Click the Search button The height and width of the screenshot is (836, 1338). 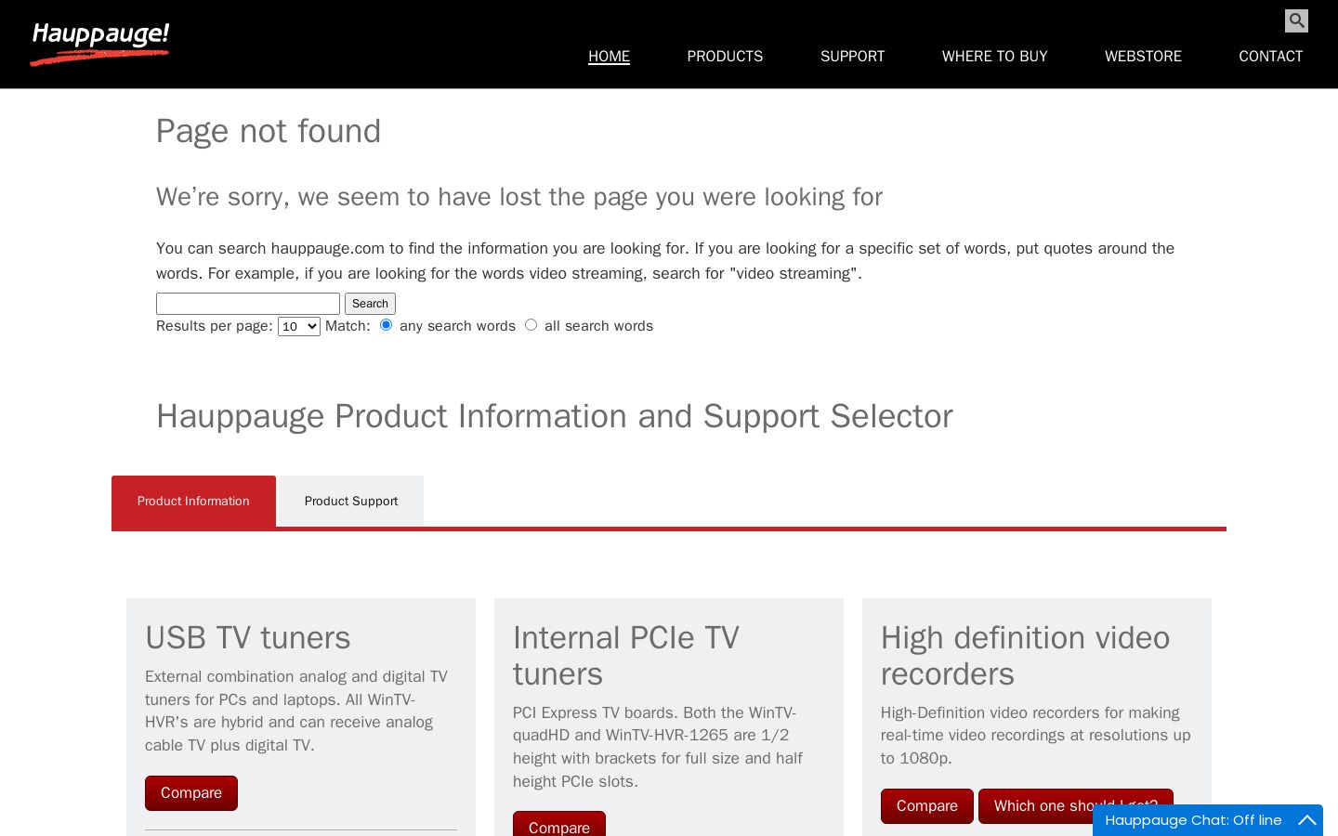pos(370,304)
